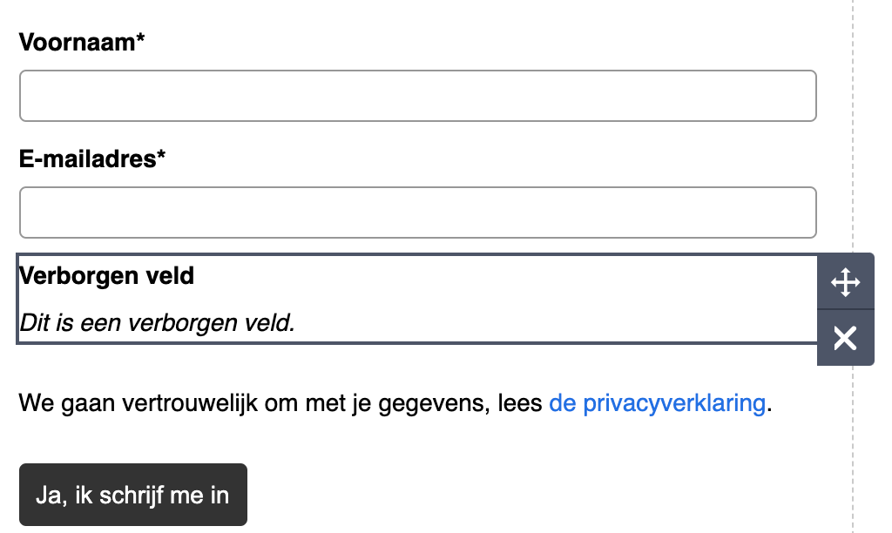This screenshot has width=892, height=533.
Task: Click the word 'lees' before the privacy link
Action: (521, 403)
